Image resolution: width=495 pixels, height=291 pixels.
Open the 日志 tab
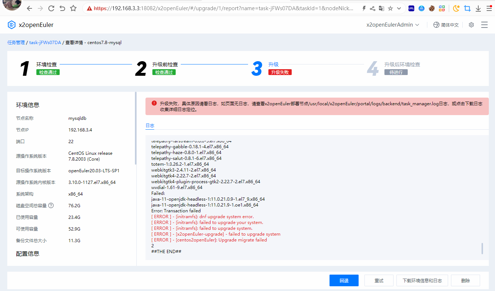(x=150, y=126)
